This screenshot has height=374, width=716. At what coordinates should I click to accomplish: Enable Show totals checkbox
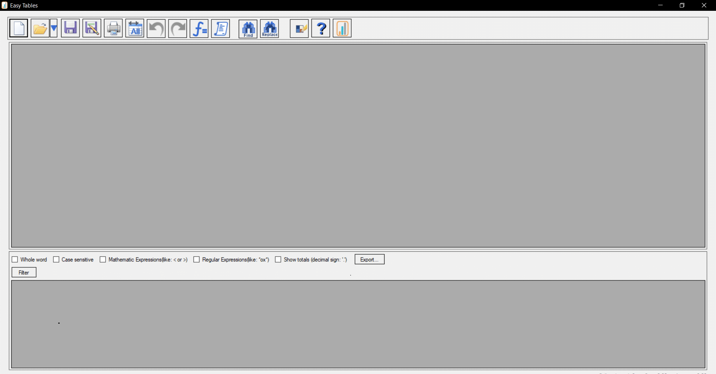click(278, 260)
